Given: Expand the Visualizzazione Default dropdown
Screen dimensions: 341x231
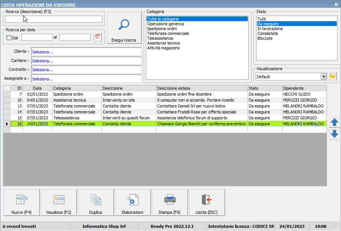Looking at the screenshot, I should click(324, 77).
